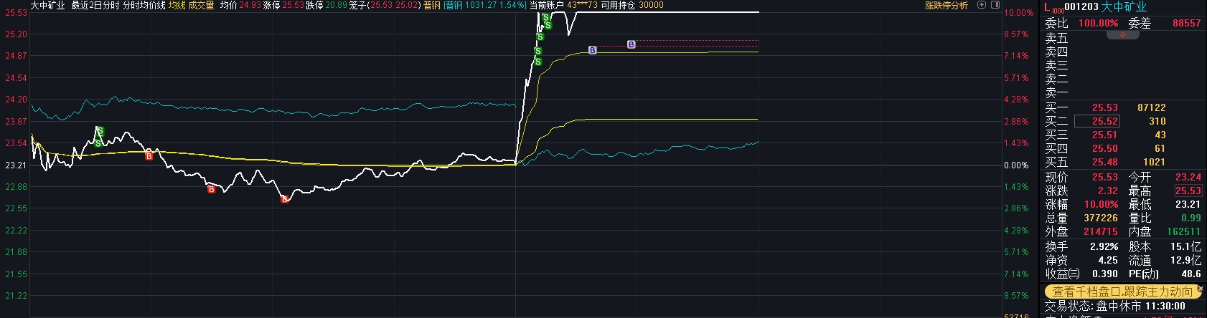
Task: Click the 委差 88557 value
Action: click(1186, 23)
